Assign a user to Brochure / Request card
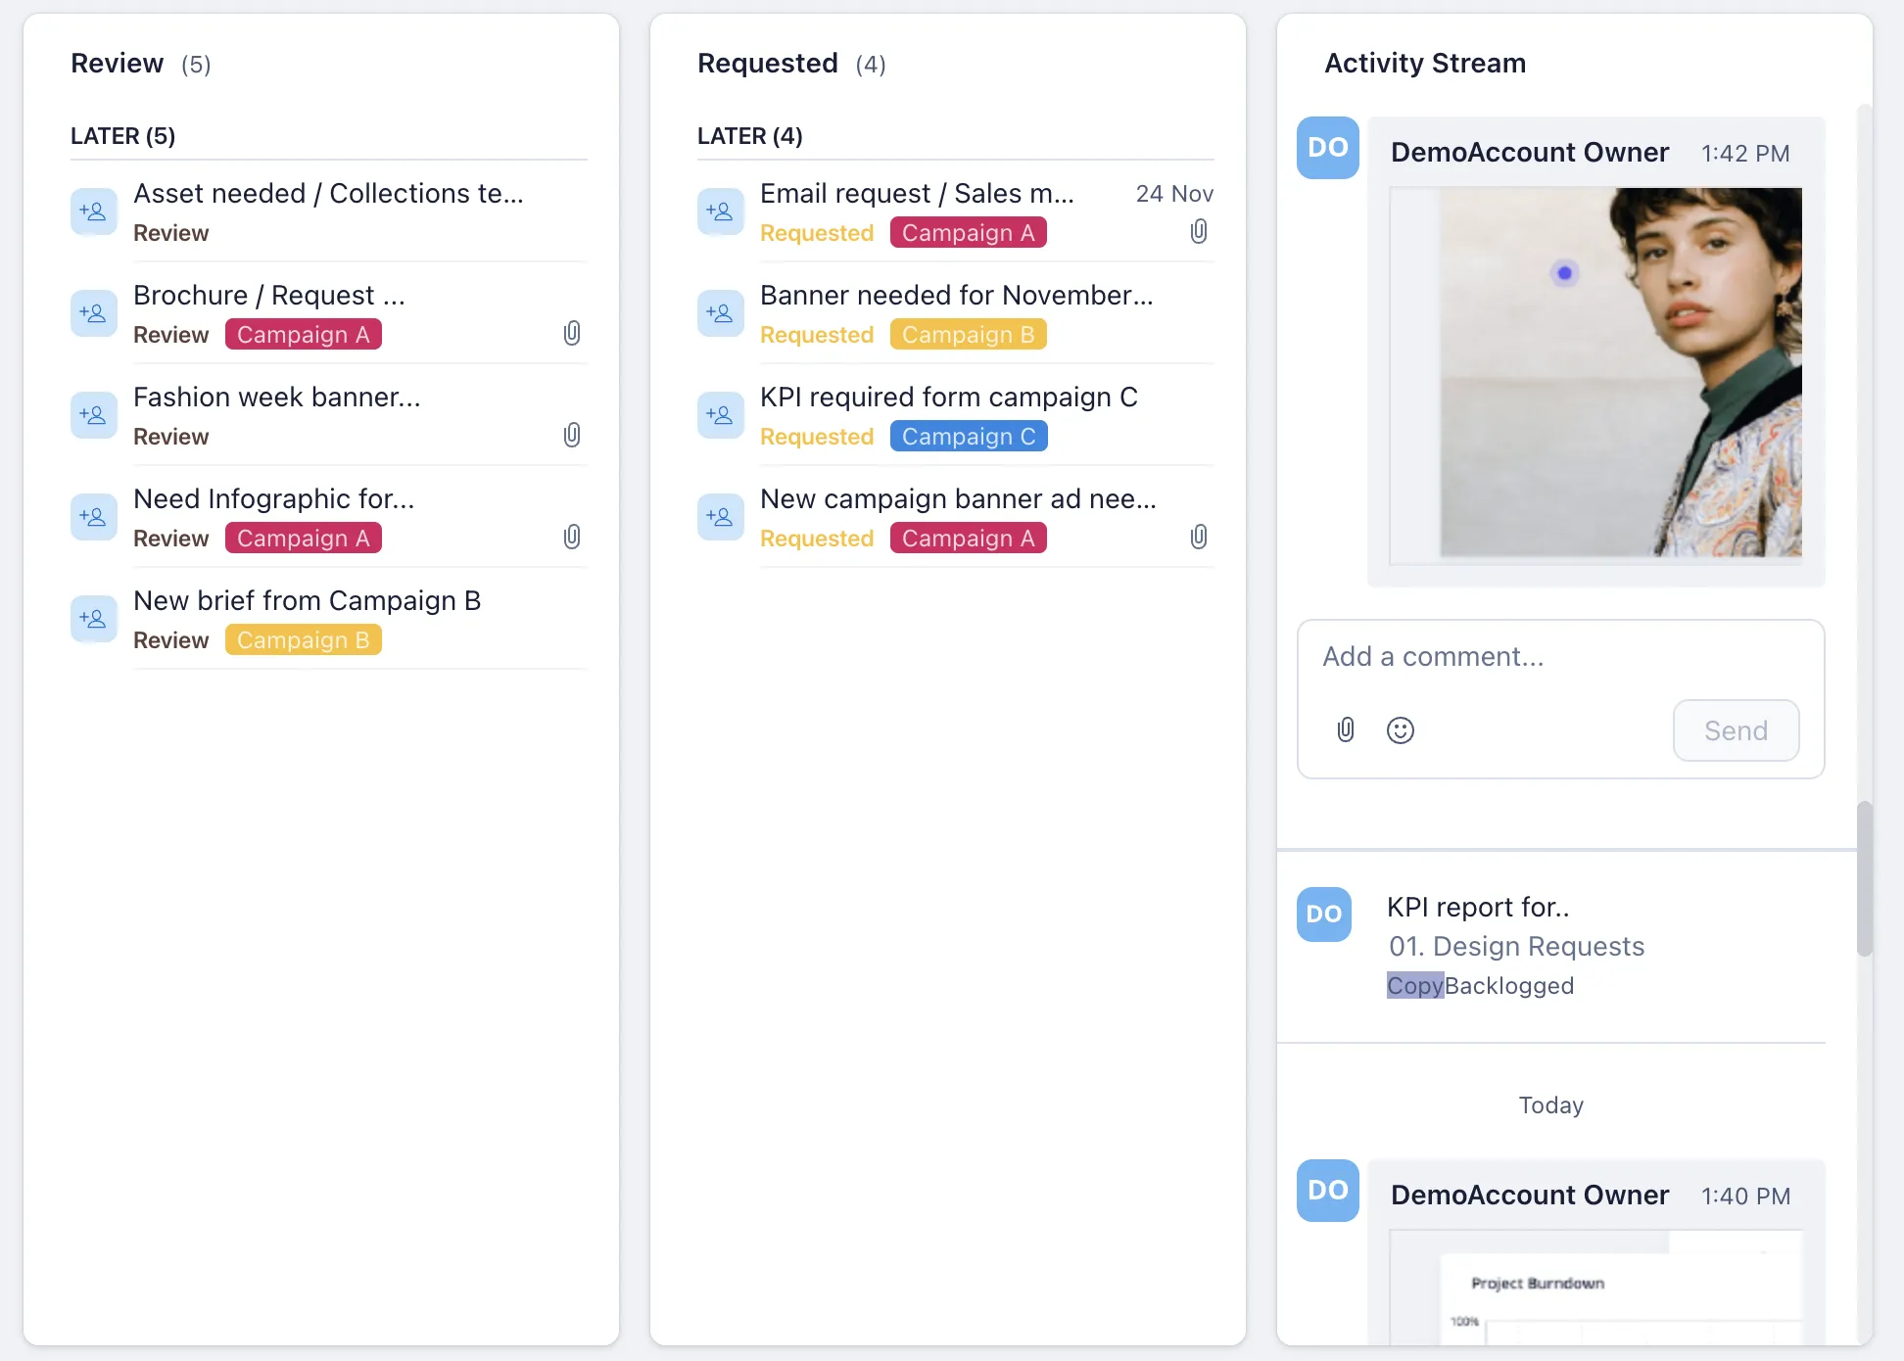The image size is (1904, 1361). (x=94, y=313)
